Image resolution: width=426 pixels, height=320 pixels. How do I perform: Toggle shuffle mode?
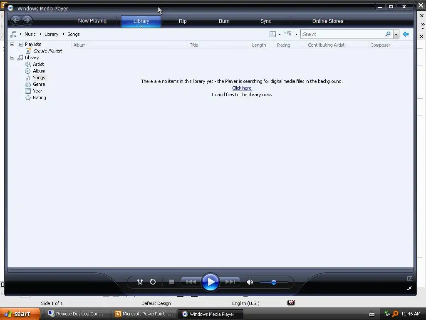coord(140,282)
